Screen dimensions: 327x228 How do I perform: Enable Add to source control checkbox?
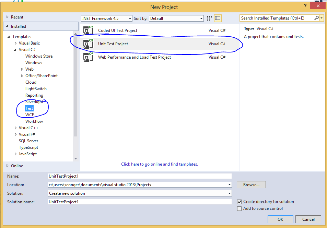239,208
